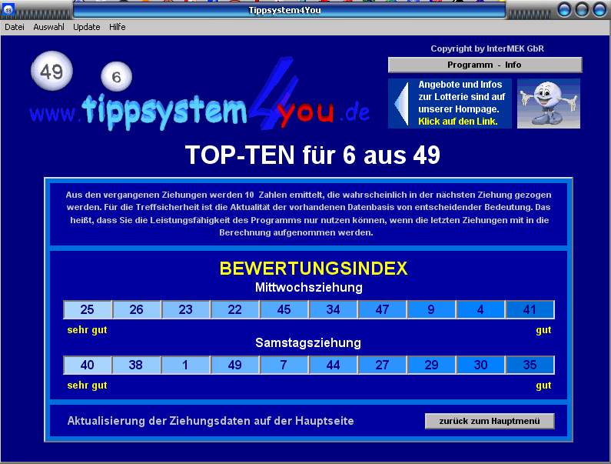Viewport: 611px width, 464px height.
Task: Open the Hilfe menu
Action: coord(118,27)
